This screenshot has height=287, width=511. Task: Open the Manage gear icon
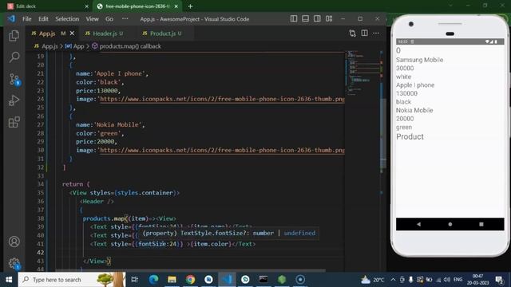(x=14, y=263)
